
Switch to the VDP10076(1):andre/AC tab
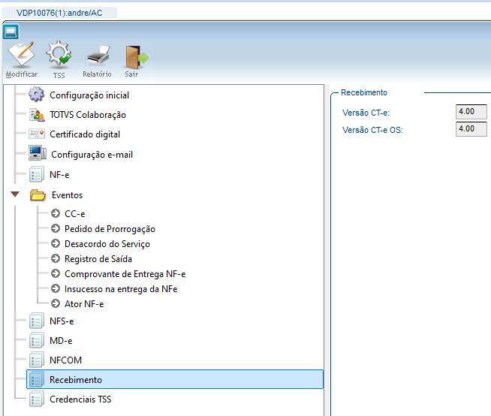(59, 13)
